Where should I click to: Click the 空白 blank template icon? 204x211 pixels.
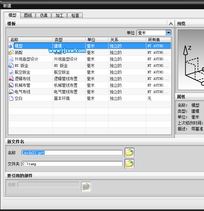11,99
